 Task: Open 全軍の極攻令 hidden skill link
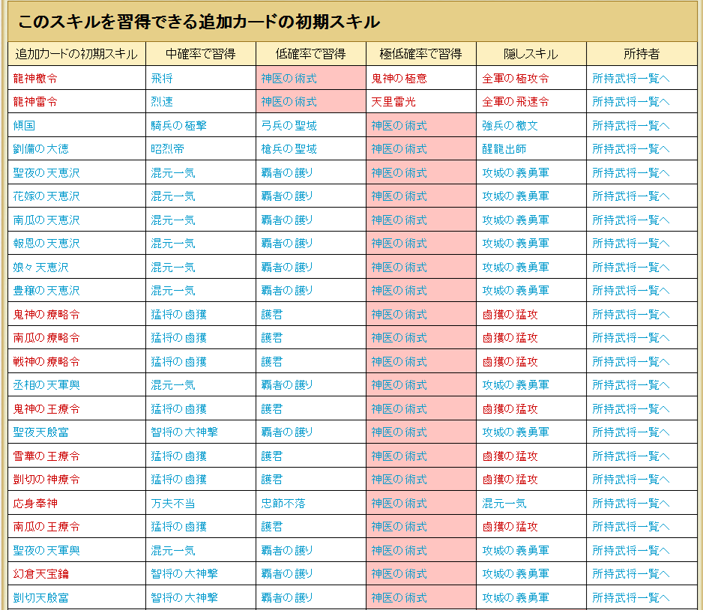pos(515,78)
